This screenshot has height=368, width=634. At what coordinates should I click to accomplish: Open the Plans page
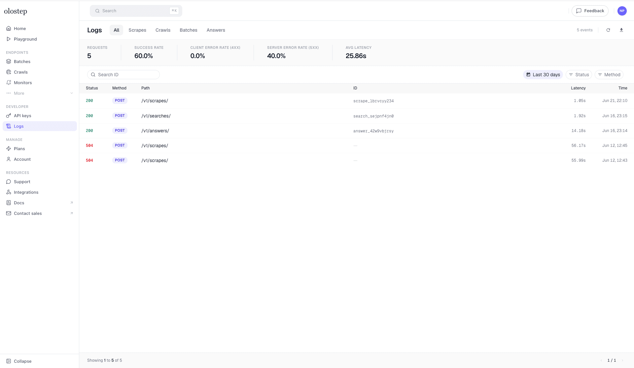pos(40,149)
